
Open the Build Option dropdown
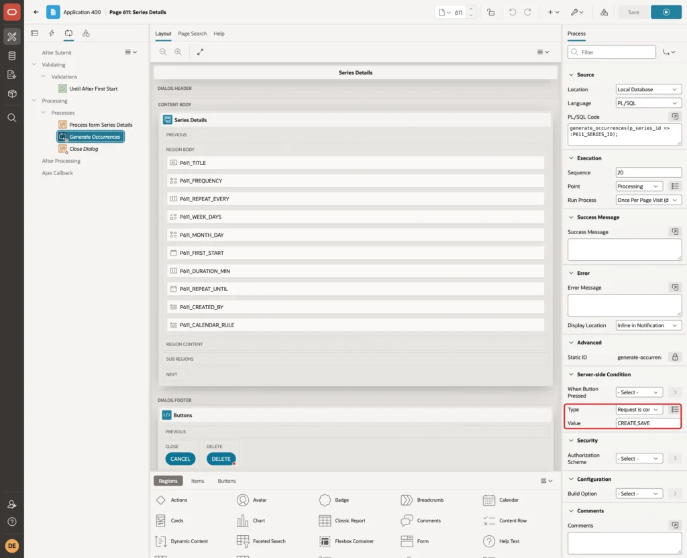(x=639, y=493)
